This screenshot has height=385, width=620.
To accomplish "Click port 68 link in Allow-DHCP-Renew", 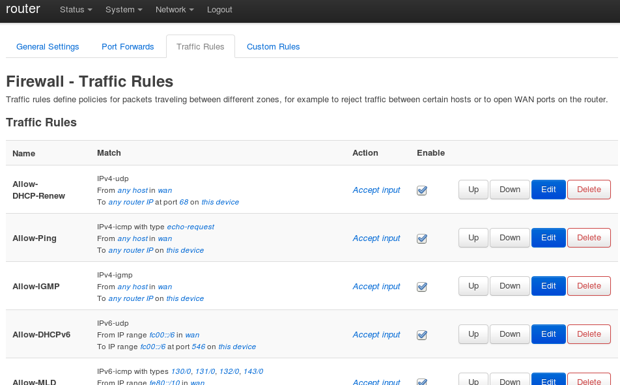I will pos(184,202).
